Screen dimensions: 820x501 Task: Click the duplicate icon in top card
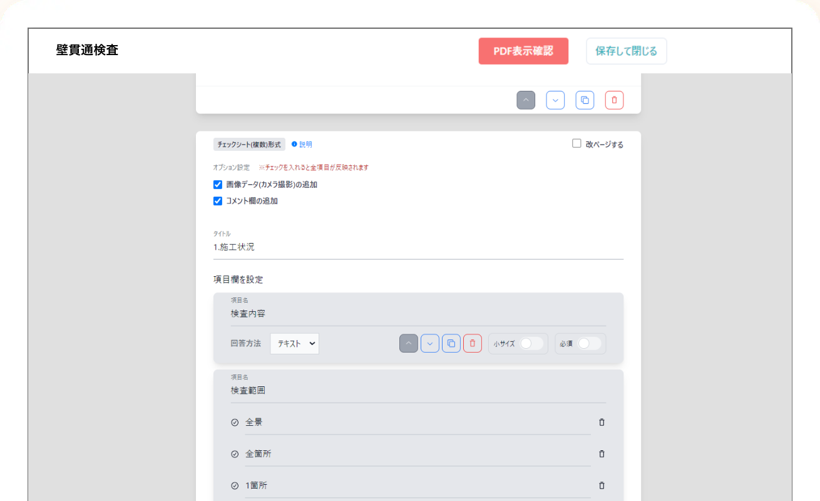[585, 100]
